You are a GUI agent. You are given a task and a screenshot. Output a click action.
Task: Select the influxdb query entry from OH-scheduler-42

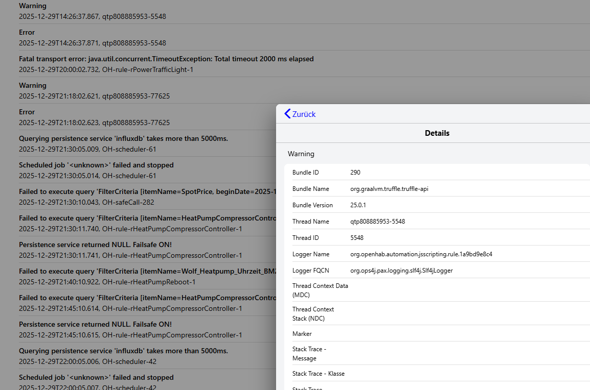pos(123,356)
